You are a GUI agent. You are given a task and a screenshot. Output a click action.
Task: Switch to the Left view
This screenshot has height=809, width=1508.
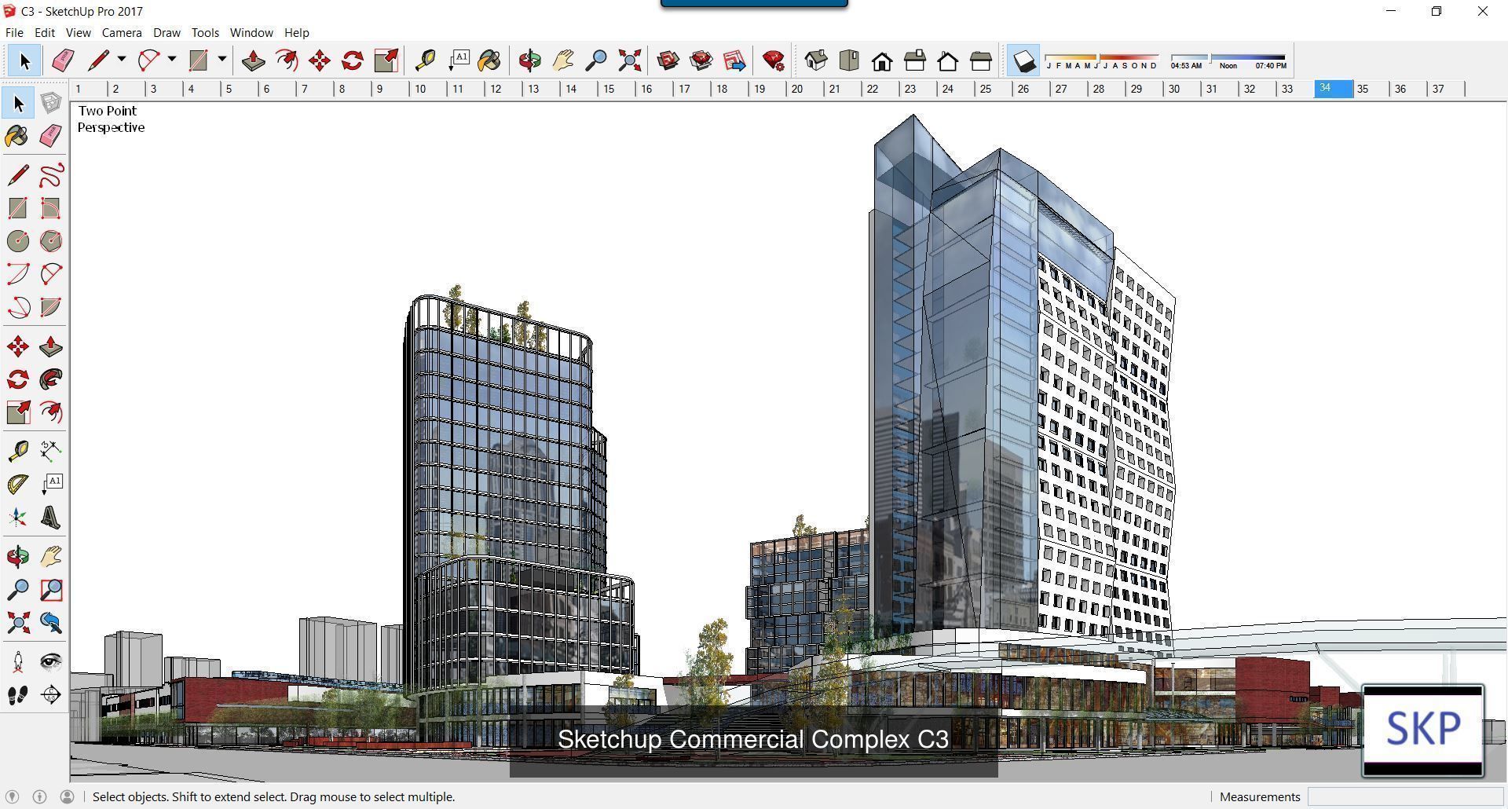pos(981,60)
